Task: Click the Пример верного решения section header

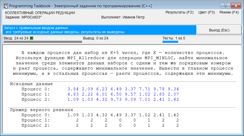Action: pyautogui.click(x=41, y=110)
